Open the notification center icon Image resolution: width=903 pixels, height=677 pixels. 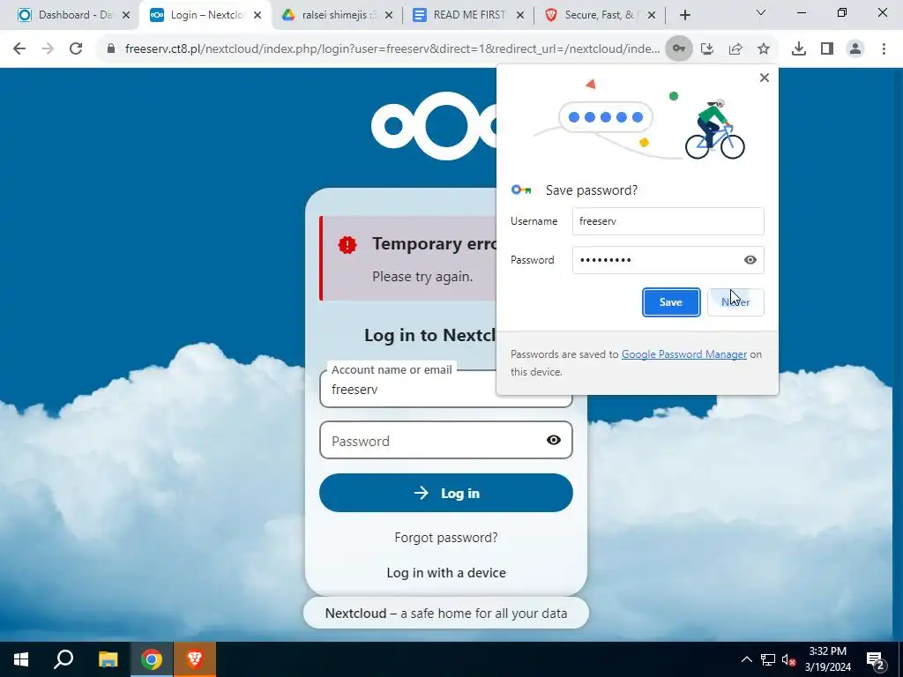tap(876, 659)
